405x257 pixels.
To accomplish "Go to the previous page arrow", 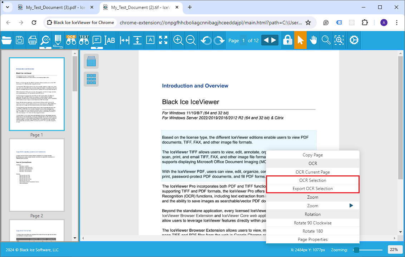I will tap(266, 40).
